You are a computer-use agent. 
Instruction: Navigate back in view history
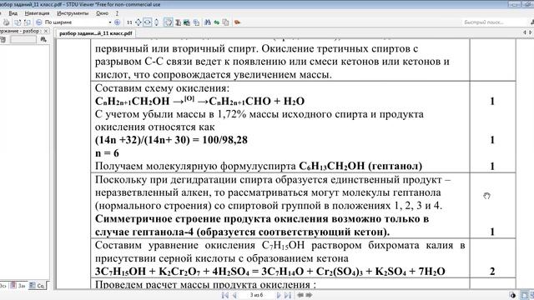point(300,295)
